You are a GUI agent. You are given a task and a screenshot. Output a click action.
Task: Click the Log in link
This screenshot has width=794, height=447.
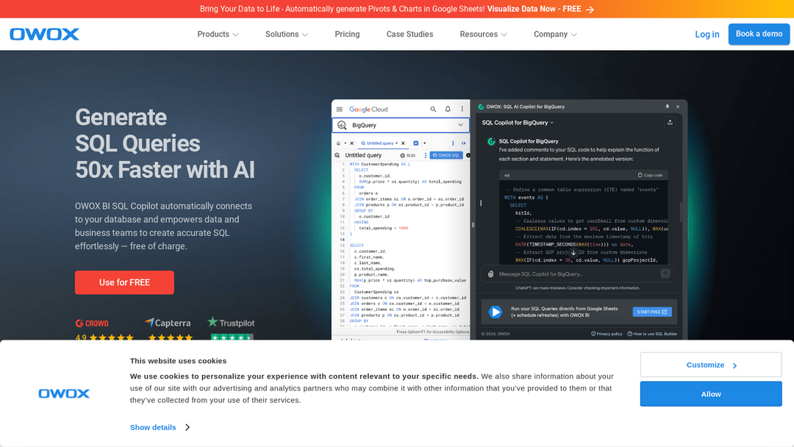click(707, 35)
